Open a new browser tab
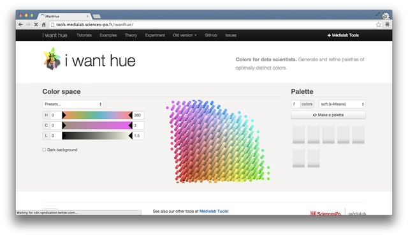The image size is (408, 237). pos(96,16)
